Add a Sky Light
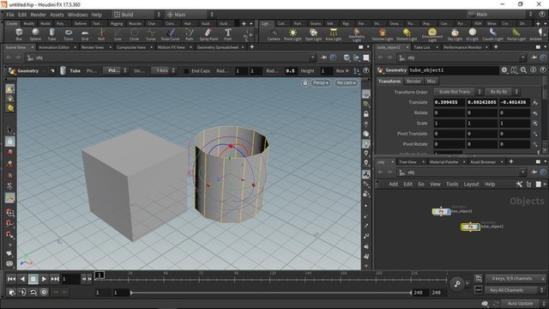The height and width of the screenshot is (309, 549). tap(455, 34)
